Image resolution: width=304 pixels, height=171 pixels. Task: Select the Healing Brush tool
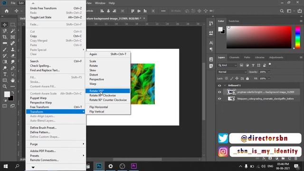13,43
